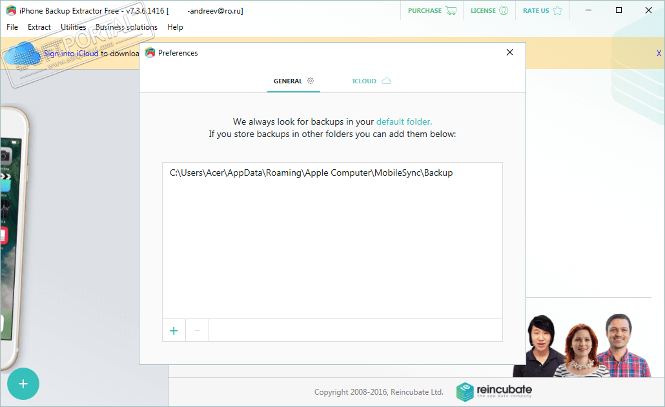Image resolution: width=665 pixels, height=407 pixels.
Task: Open the Business solutions menu
Action: pyautogui.click(x=127, y=27)
